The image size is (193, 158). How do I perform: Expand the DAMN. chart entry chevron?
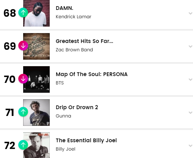(190, 13)
